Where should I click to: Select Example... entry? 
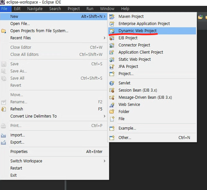click(152, 128)
